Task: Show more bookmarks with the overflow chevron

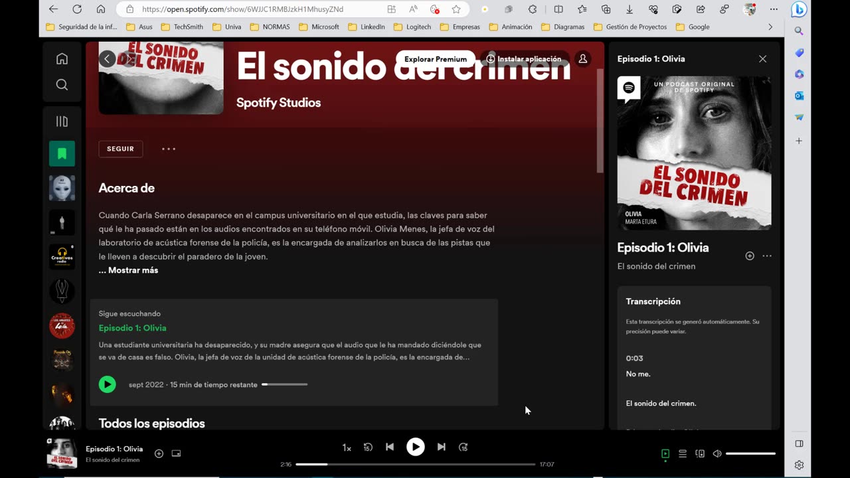Action: click(x=770, y=27)
